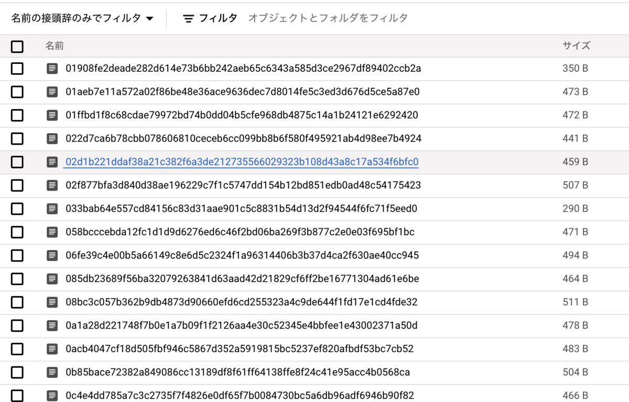Check the box for object 0c4e4dd785a7c
Viewport: 629px width, 402px height.
coord(17,396)
